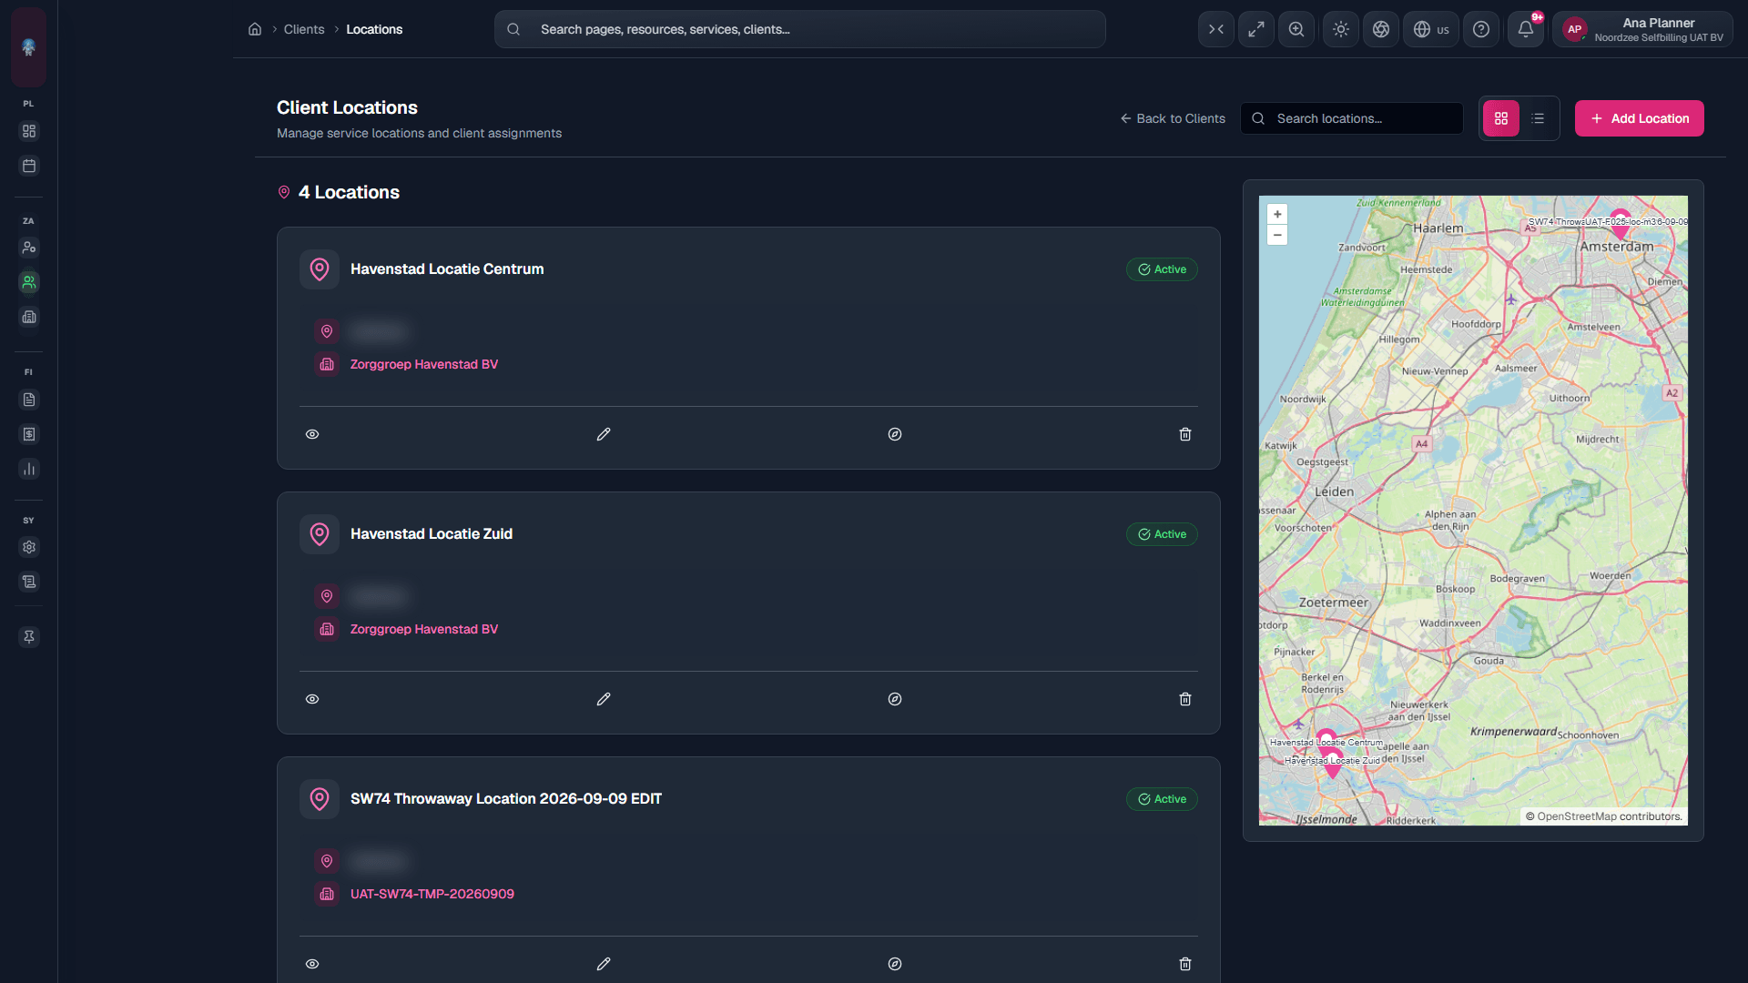Open the user-settings icon under ZA
Screen dimensions: 1748x983
[29, 248]
